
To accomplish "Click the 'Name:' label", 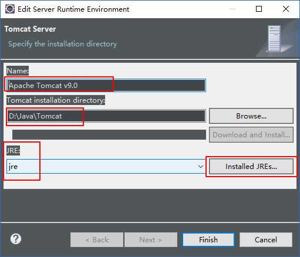I will click(x=18, y=70).
